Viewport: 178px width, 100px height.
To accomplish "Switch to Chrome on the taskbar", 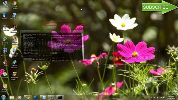I will point(28,97).
